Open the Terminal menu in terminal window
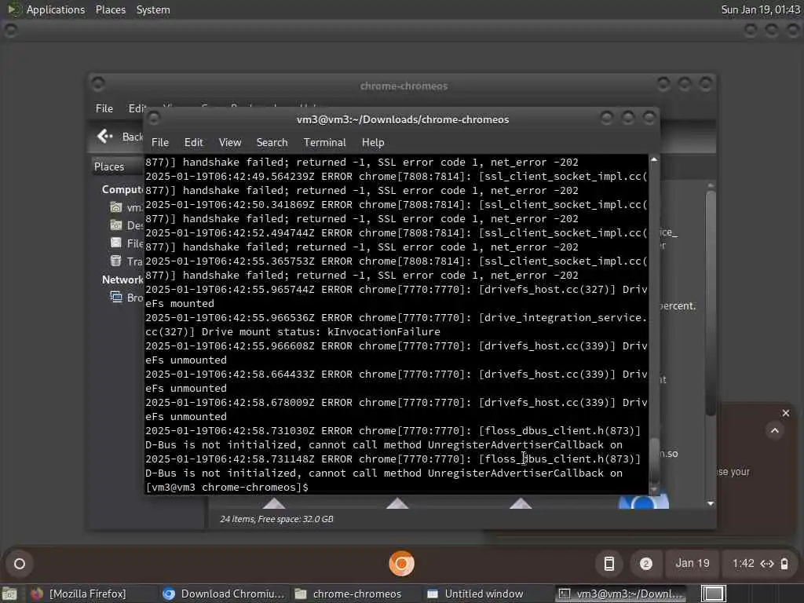 (x=324, y=143)
